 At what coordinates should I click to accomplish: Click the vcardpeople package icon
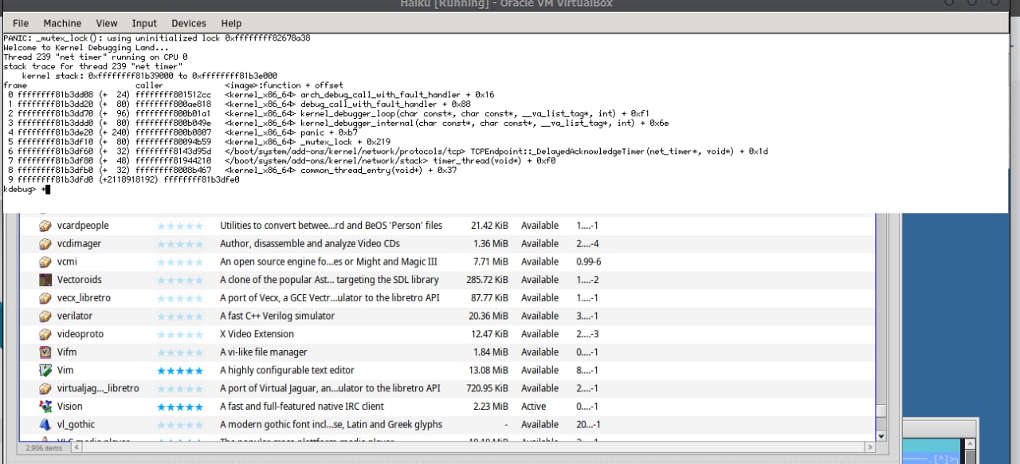click(45, 226)
